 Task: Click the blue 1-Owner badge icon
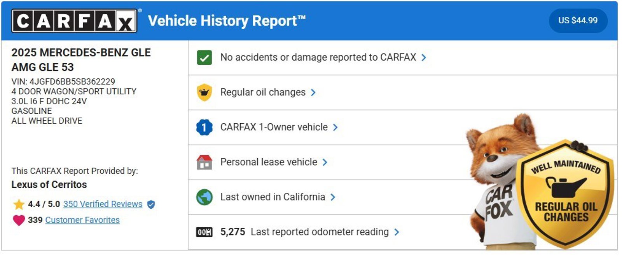click(x=204, y=127)
